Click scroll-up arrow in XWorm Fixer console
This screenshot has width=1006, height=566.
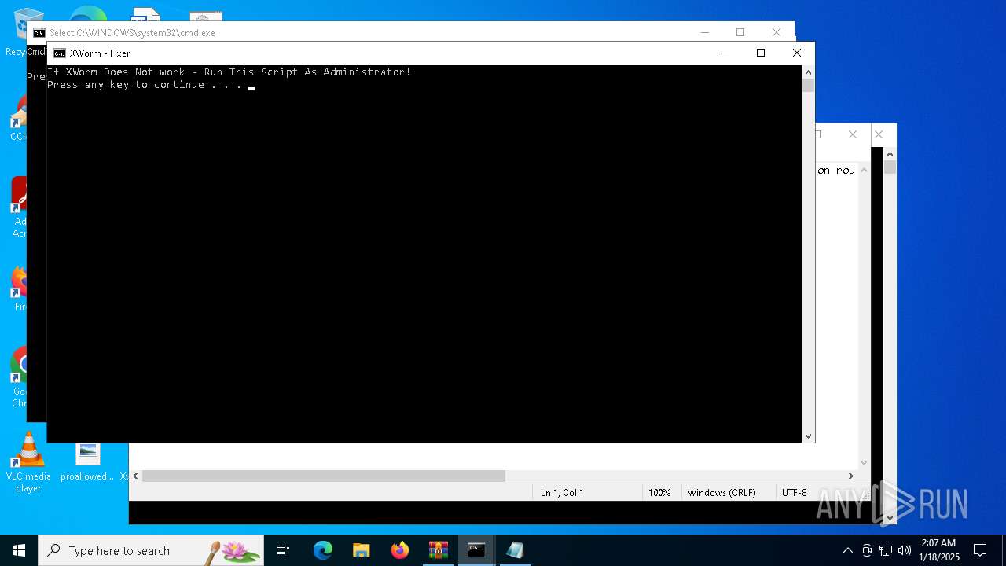click(808, 72)
